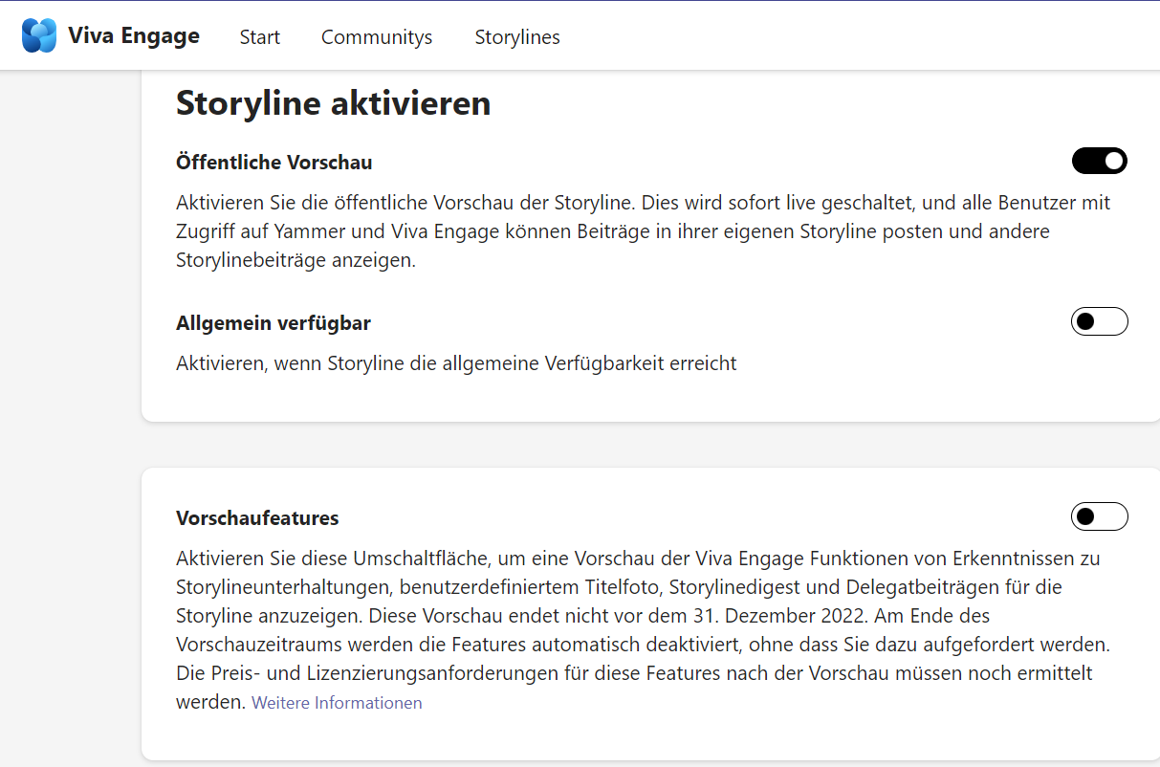This screenshot has width=1160, height=767.
Task: Select the Allgemein verfügbar label text
Action: point(273,323)
